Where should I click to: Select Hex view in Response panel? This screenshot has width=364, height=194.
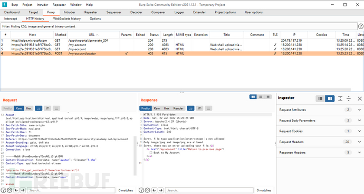pyautogui.click(x=167, y=108)
